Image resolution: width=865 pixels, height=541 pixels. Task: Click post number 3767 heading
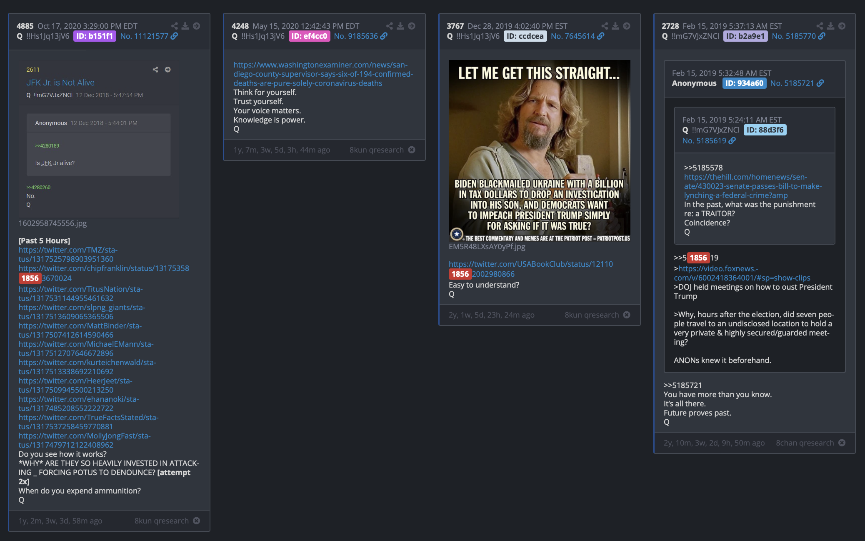455,26
